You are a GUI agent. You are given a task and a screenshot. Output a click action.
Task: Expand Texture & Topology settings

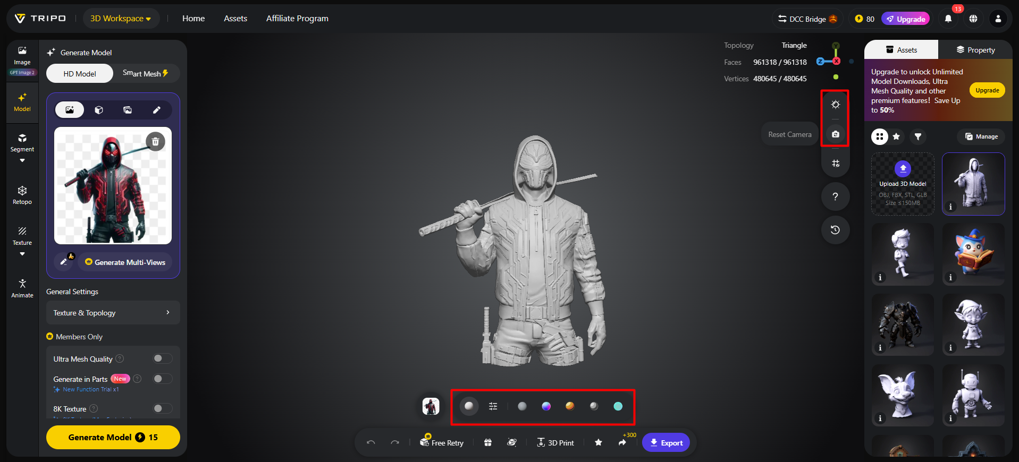point(113,313)
